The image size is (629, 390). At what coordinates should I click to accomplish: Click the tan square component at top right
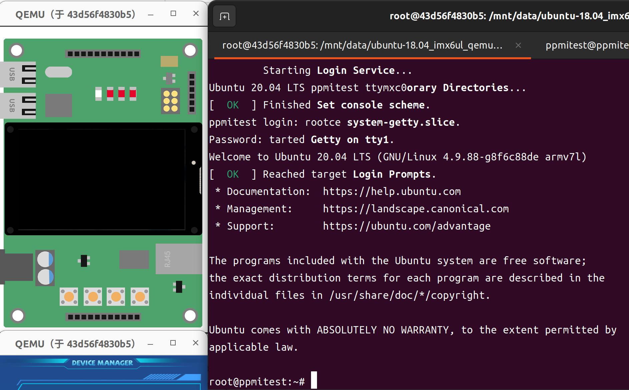[169, 61]
